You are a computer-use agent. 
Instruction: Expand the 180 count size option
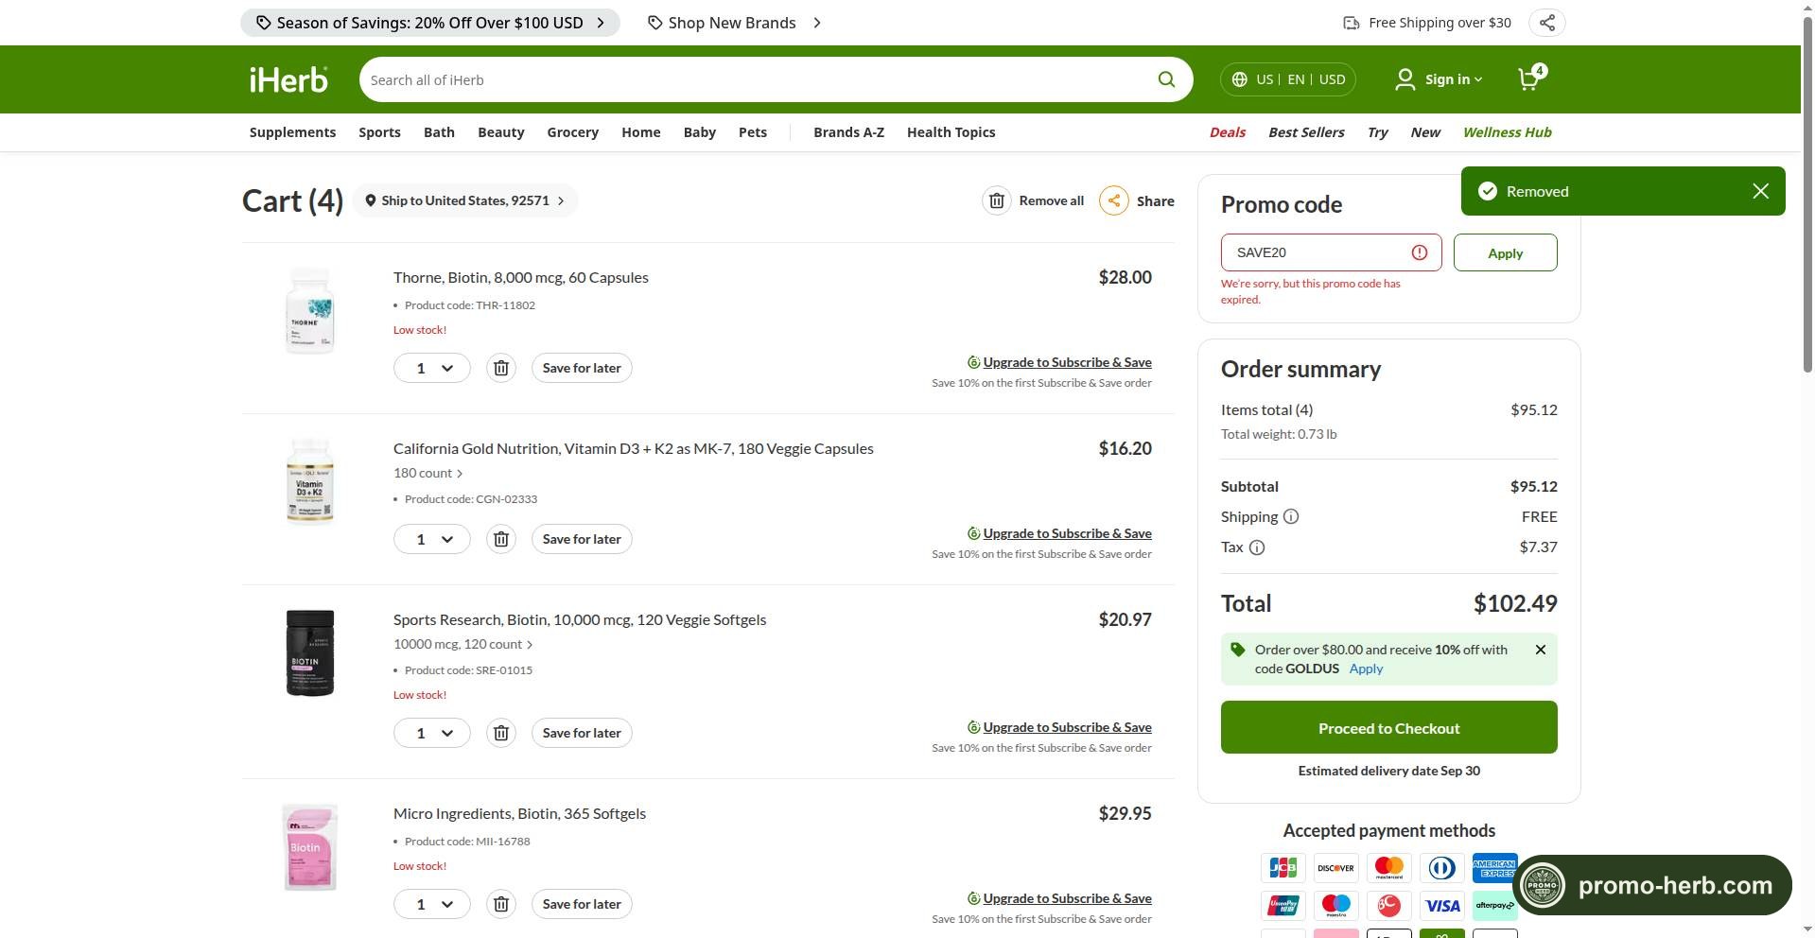428,473
